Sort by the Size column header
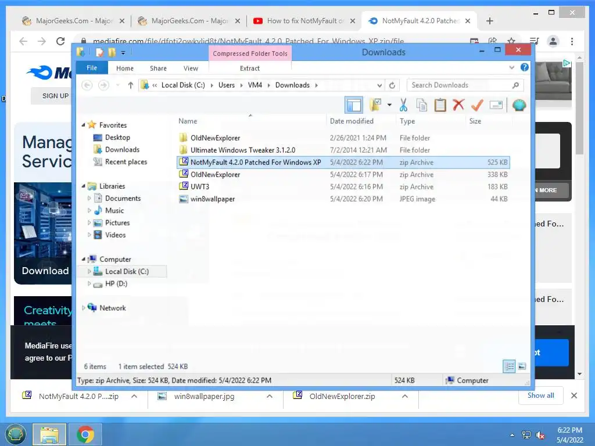Image resolution: width=595 pixels, height=446 pixels. 489,121
